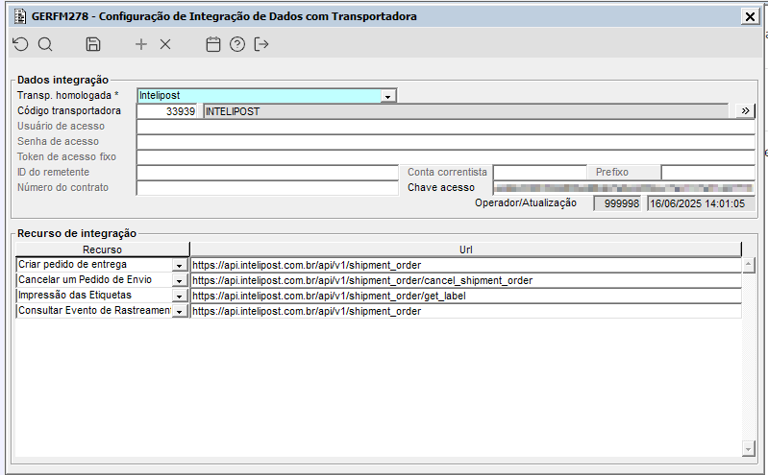
Task: Select the cancel_shipment_order URL cell
Action: click(x=466, y=280)
